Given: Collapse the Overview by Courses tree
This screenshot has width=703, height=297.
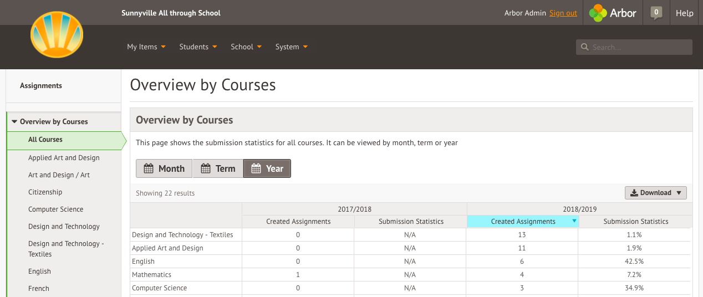Looking at the screenshot, I should [x=14, y=122].
